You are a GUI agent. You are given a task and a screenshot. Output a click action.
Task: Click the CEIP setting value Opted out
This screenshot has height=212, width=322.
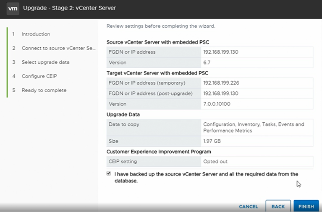tap(215, 161)
